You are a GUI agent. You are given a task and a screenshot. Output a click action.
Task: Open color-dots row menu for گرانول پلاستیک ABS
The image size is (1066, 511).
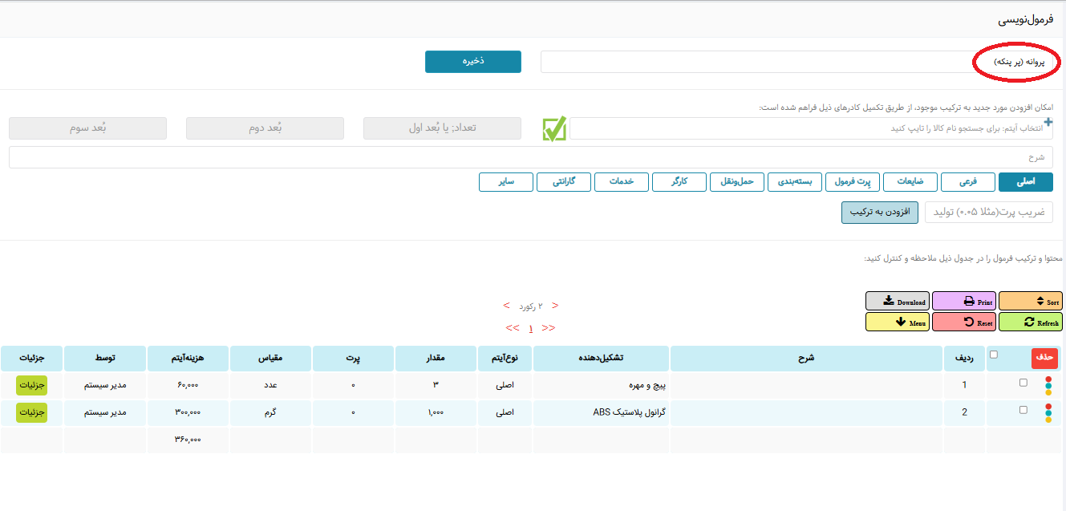pos(1048,412)
